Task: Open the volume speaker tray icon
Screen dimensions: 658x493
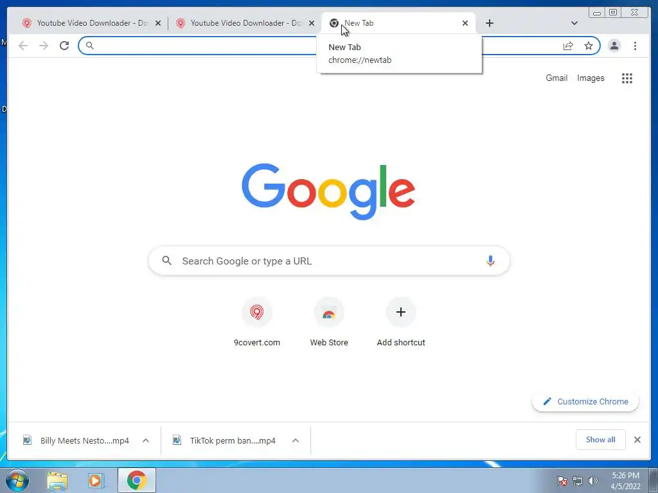Action: tap(592, 481)
